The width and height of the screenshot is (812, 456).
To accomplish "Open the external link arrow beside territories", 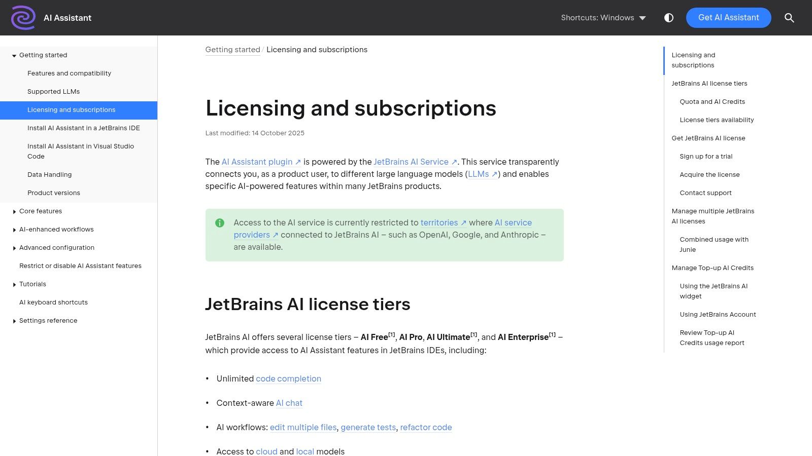I will (463, 222).
